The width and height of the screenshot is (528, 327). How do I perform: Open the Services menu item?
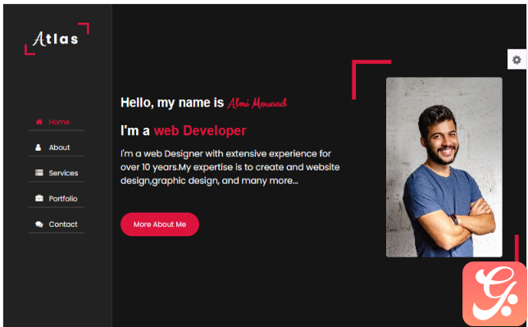tap(57, 173)
